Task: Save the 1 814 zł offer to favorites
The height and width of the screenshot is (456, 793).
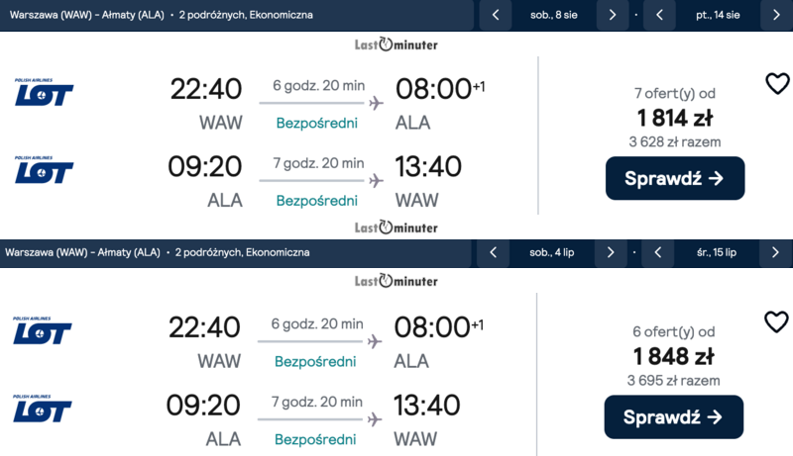Action: (x=777, y=84)
